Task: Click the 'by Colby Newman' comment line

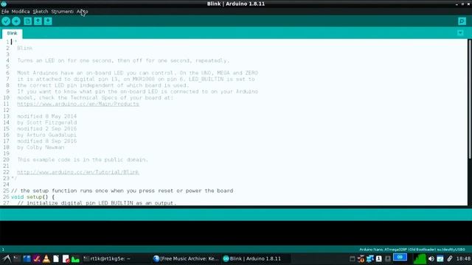Action: [41, 147]
